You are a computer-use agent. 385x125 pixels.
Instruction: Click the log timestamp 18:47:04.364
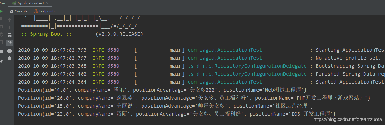click(x=69, y=82)
